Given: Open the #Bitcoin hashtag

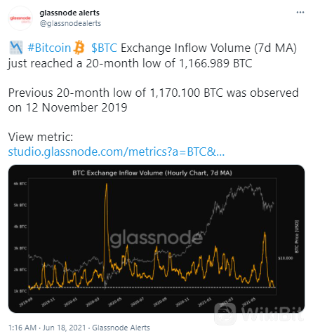Looking at the screenshot, I should click(x=49, y=48).
